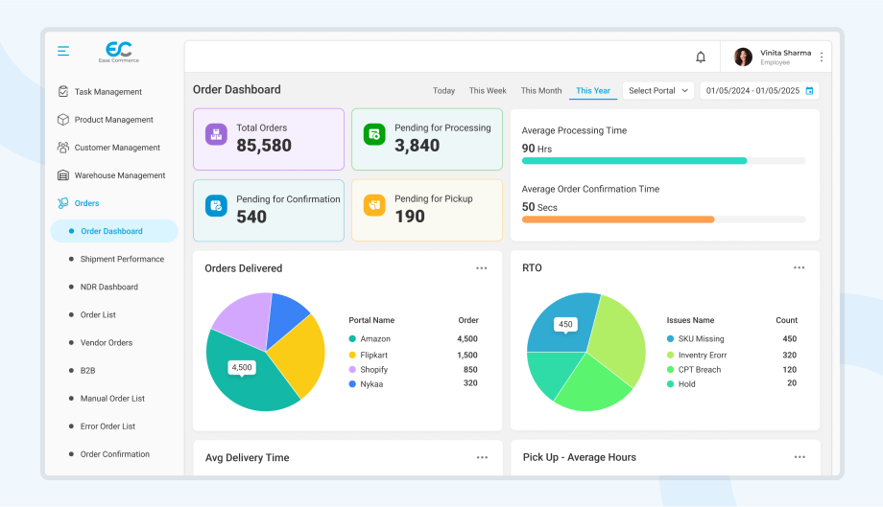Select Order Dashboard in sidebar
The image size is (883, 507).
pos(114,231)
